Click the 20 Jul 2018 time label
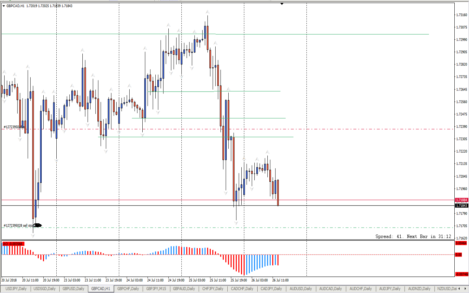 [9, 280]
